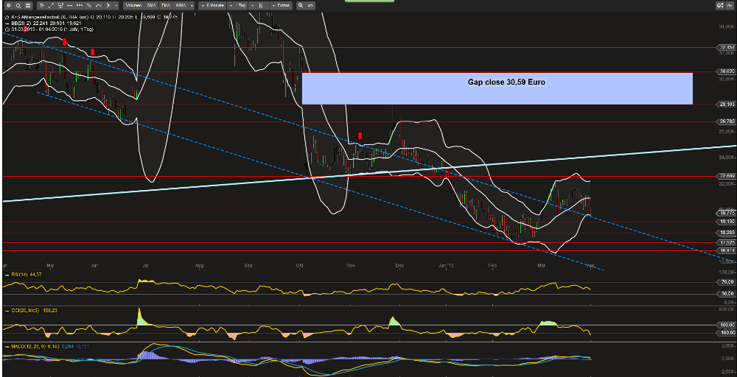Open the top-right settings list icon
Viewport: 737px width, 377px height.
tap(720, 6)
